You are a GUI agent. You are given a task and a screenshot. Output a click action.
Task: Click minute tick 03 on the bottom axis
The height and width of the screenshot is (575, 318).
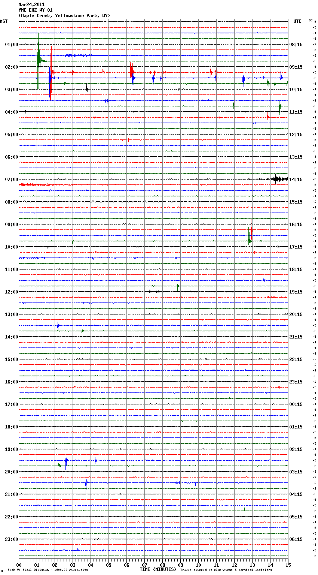73,565
